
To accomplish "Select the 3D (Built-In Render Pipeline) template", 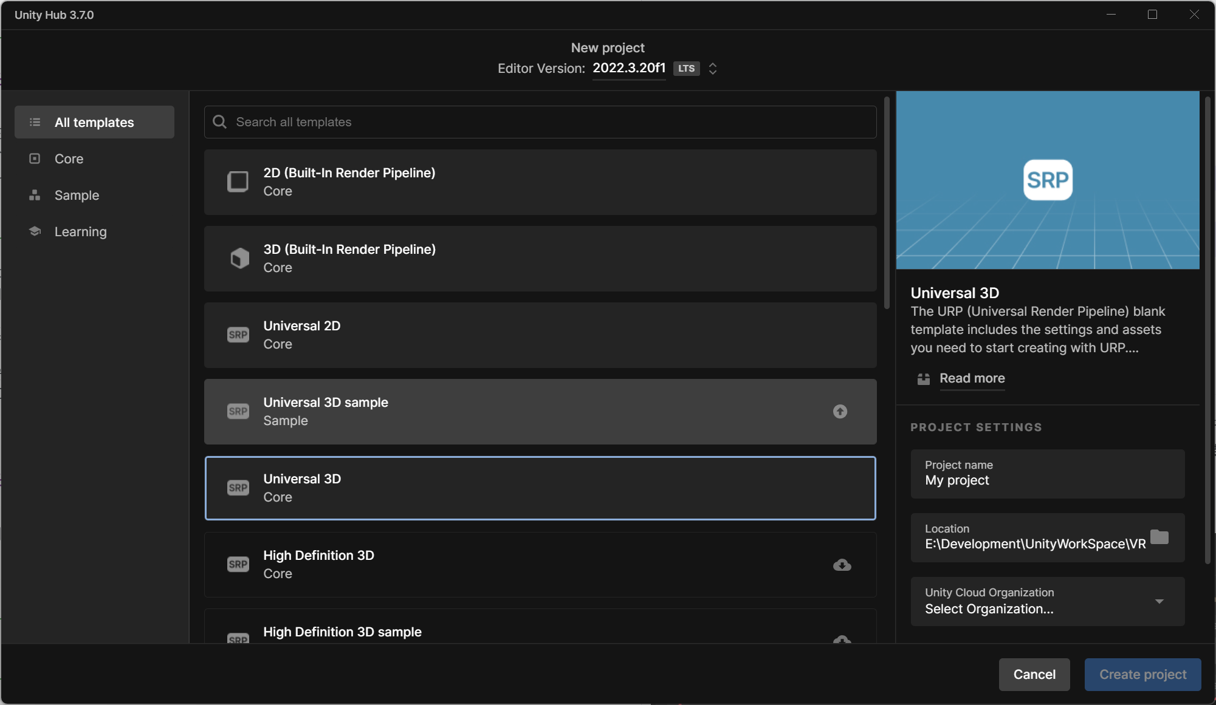I will (540, 258).
